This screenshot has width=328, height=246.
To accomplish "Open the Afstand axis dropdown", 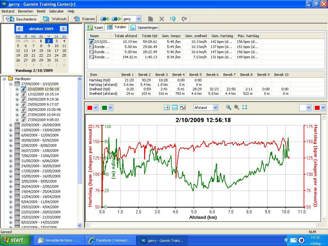I will click(x=215, y=108).
